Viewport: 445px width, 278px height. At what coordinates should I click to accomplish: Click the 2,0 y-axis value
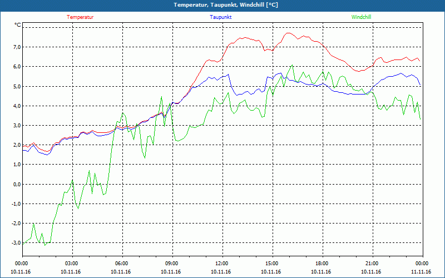tap(17, 145)
